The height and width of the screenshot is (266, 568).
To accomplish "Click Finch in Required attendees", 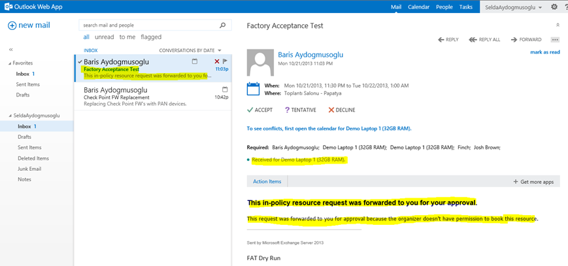I will pyautogui.click(x=464, y=147).
